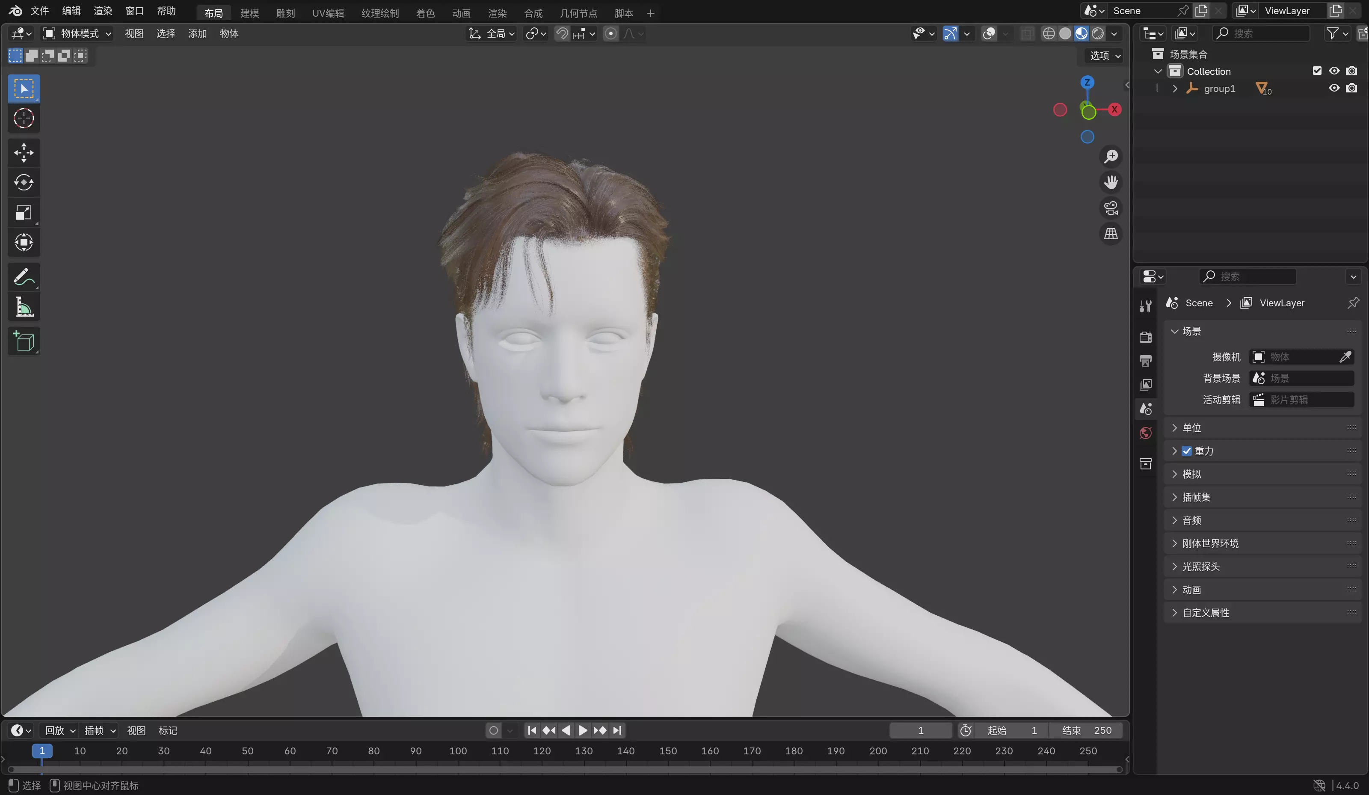
Task: Select the Annotate tool
Action: coord(24,277)
